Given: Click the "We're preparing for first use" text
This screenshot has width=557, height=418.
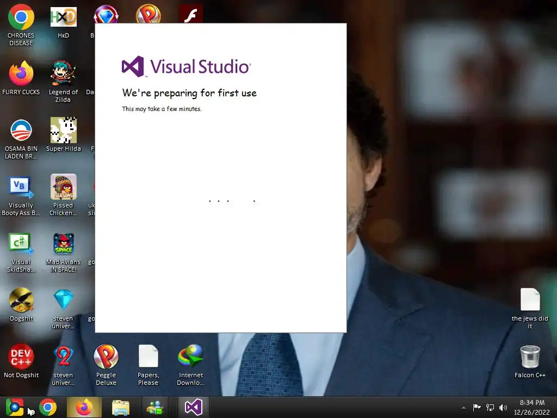Looking at the screenshot, I should tap(189, 93).
